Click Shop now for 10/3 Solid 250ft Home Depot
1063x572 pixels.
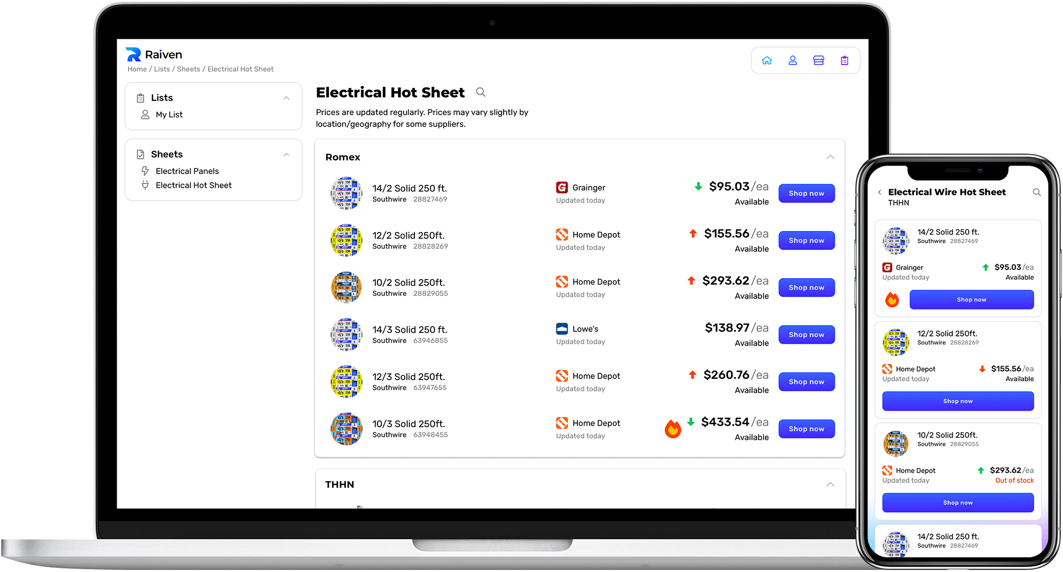coord(805,429)
